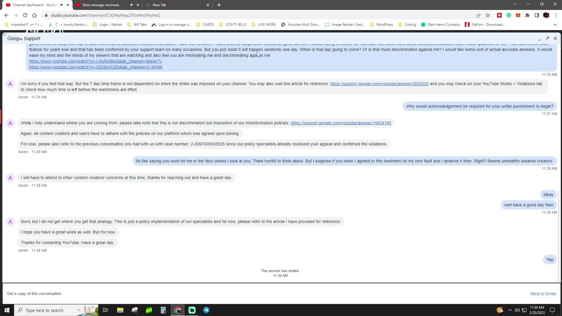Image resolution: width=562 pixels, height=316 pixels.
Task: Open Start Here Cymatics bookmark
Action: click(x=440, y=25)
